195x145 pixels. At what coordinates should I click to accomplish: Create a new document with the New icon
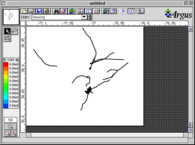pyautogui.click(x=24, y=11)
